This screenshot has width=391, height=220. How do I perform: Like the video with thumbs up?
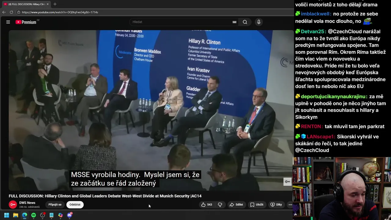pyautogui.click(x=206, y=205)
